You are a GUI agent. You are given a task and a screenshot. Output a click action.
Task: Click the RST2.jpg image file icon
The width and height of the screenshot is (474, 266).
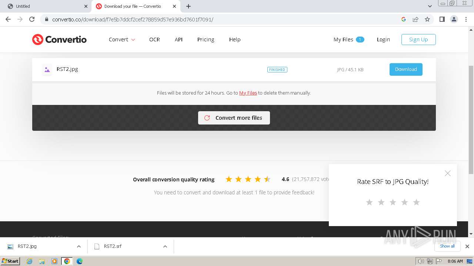[x=47, y=69]
